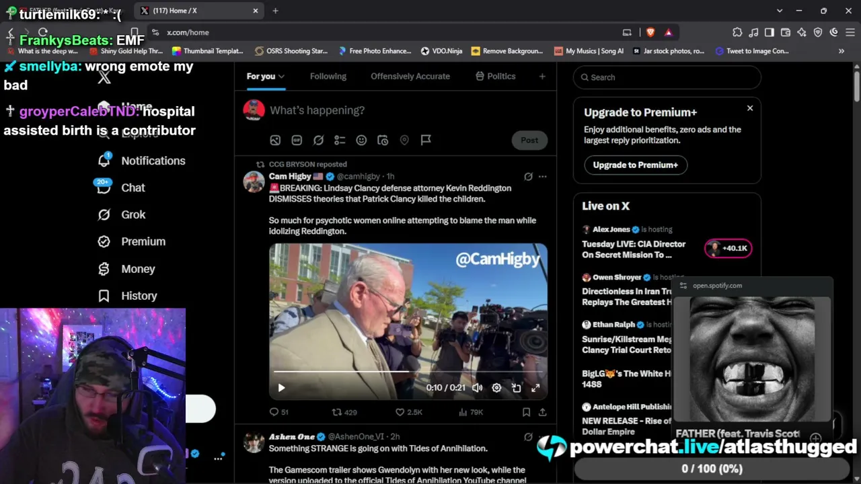861x484 pixels.
Task: Open Chat in the X sidebar
Action: [122, 188]
